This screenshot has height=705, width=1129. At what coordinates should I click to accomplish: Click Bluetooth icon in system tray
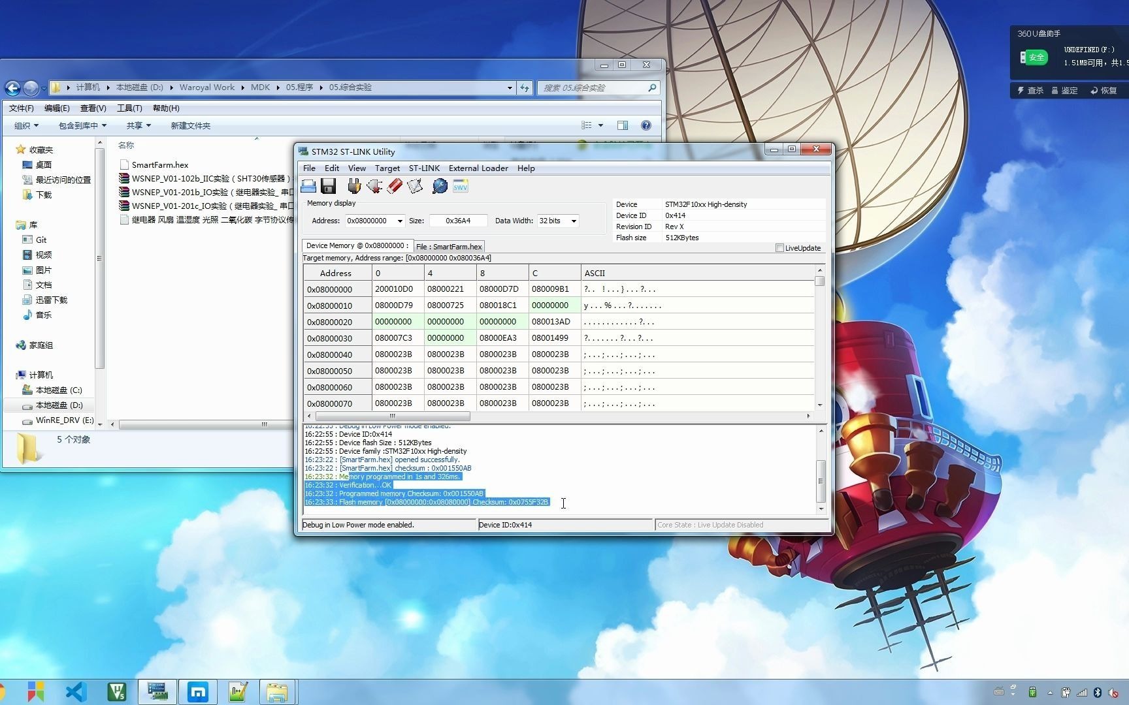(1098, 693)
